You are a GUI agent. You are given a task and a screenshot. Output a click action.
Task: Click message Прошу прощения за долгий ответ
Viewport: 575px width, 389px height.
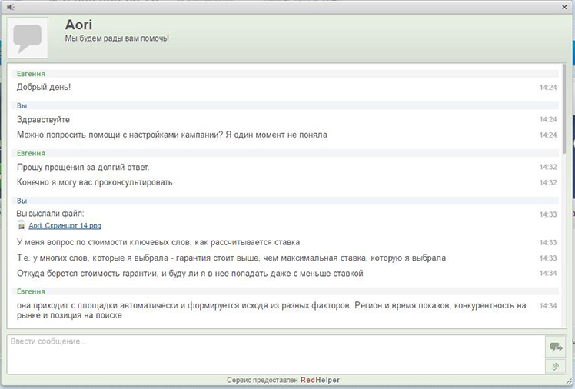point(83,167)
